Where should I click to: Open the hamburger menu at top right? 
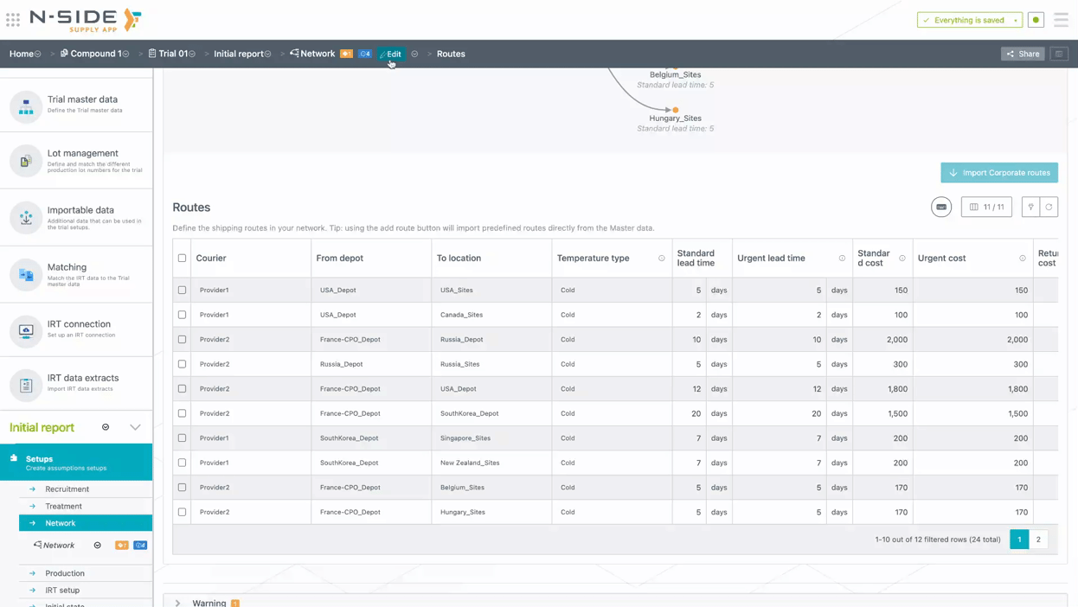[x=1061, y=20]
